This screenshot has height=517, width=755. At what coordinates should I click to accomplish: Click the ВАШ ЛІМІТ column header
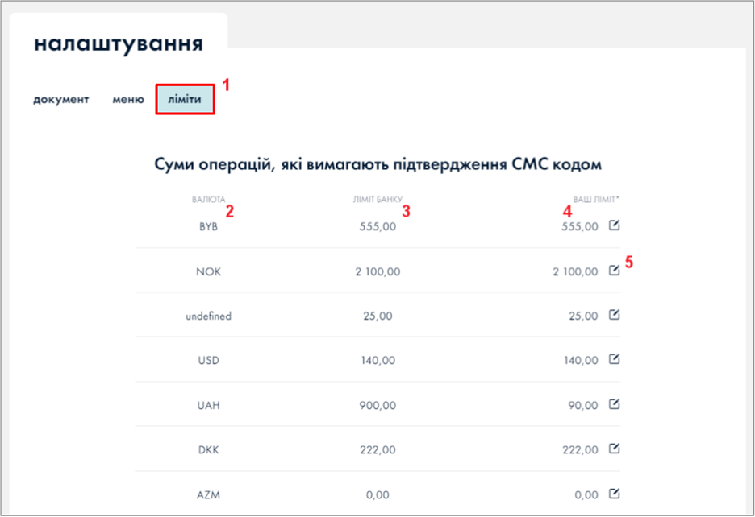click(596, 199)
